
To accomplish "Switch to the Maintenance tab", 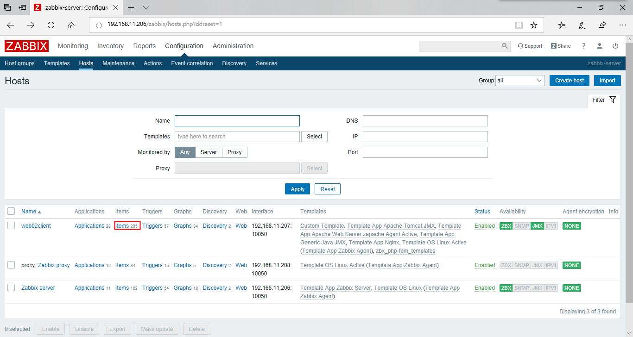I will 118,63.
